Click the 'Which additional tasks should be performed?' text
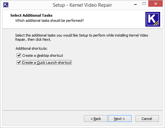165x128 pixels. point(50,21)
